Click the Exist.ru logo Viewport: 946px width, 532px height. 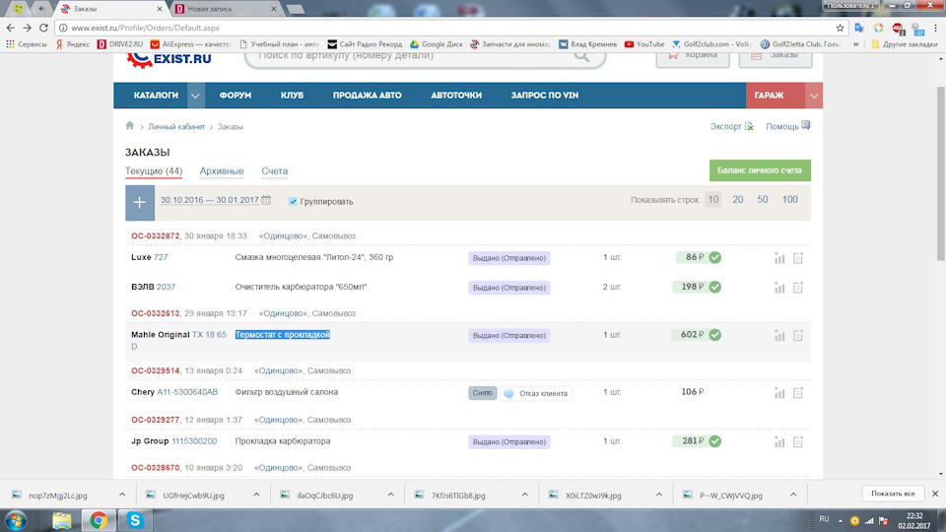coord(169,59)
